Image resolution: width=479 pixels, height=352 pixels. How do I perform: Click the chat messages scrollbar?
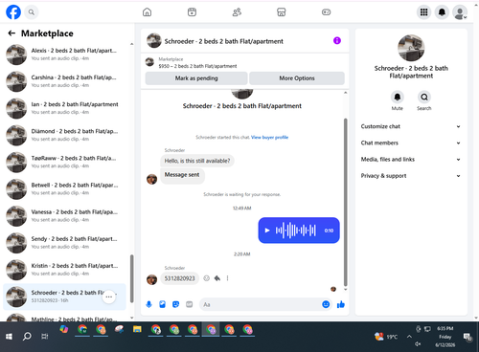click(x=345, y=202)
